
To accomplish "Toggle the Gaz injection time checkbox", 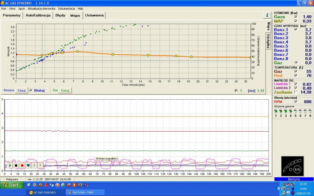I will coord(296,62).
